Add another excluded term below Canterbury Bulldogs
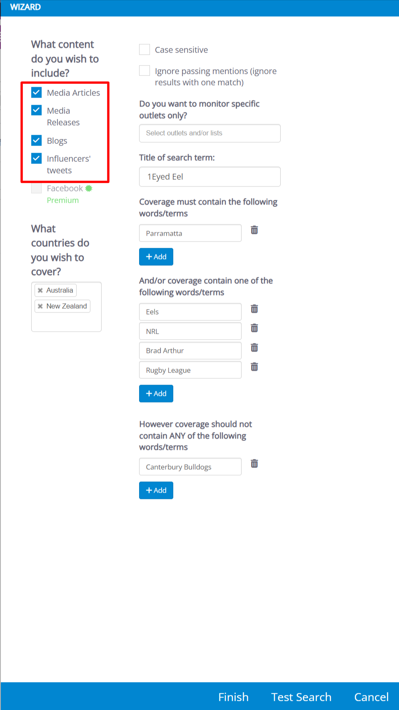399x710 pixels. pos(156,491)
